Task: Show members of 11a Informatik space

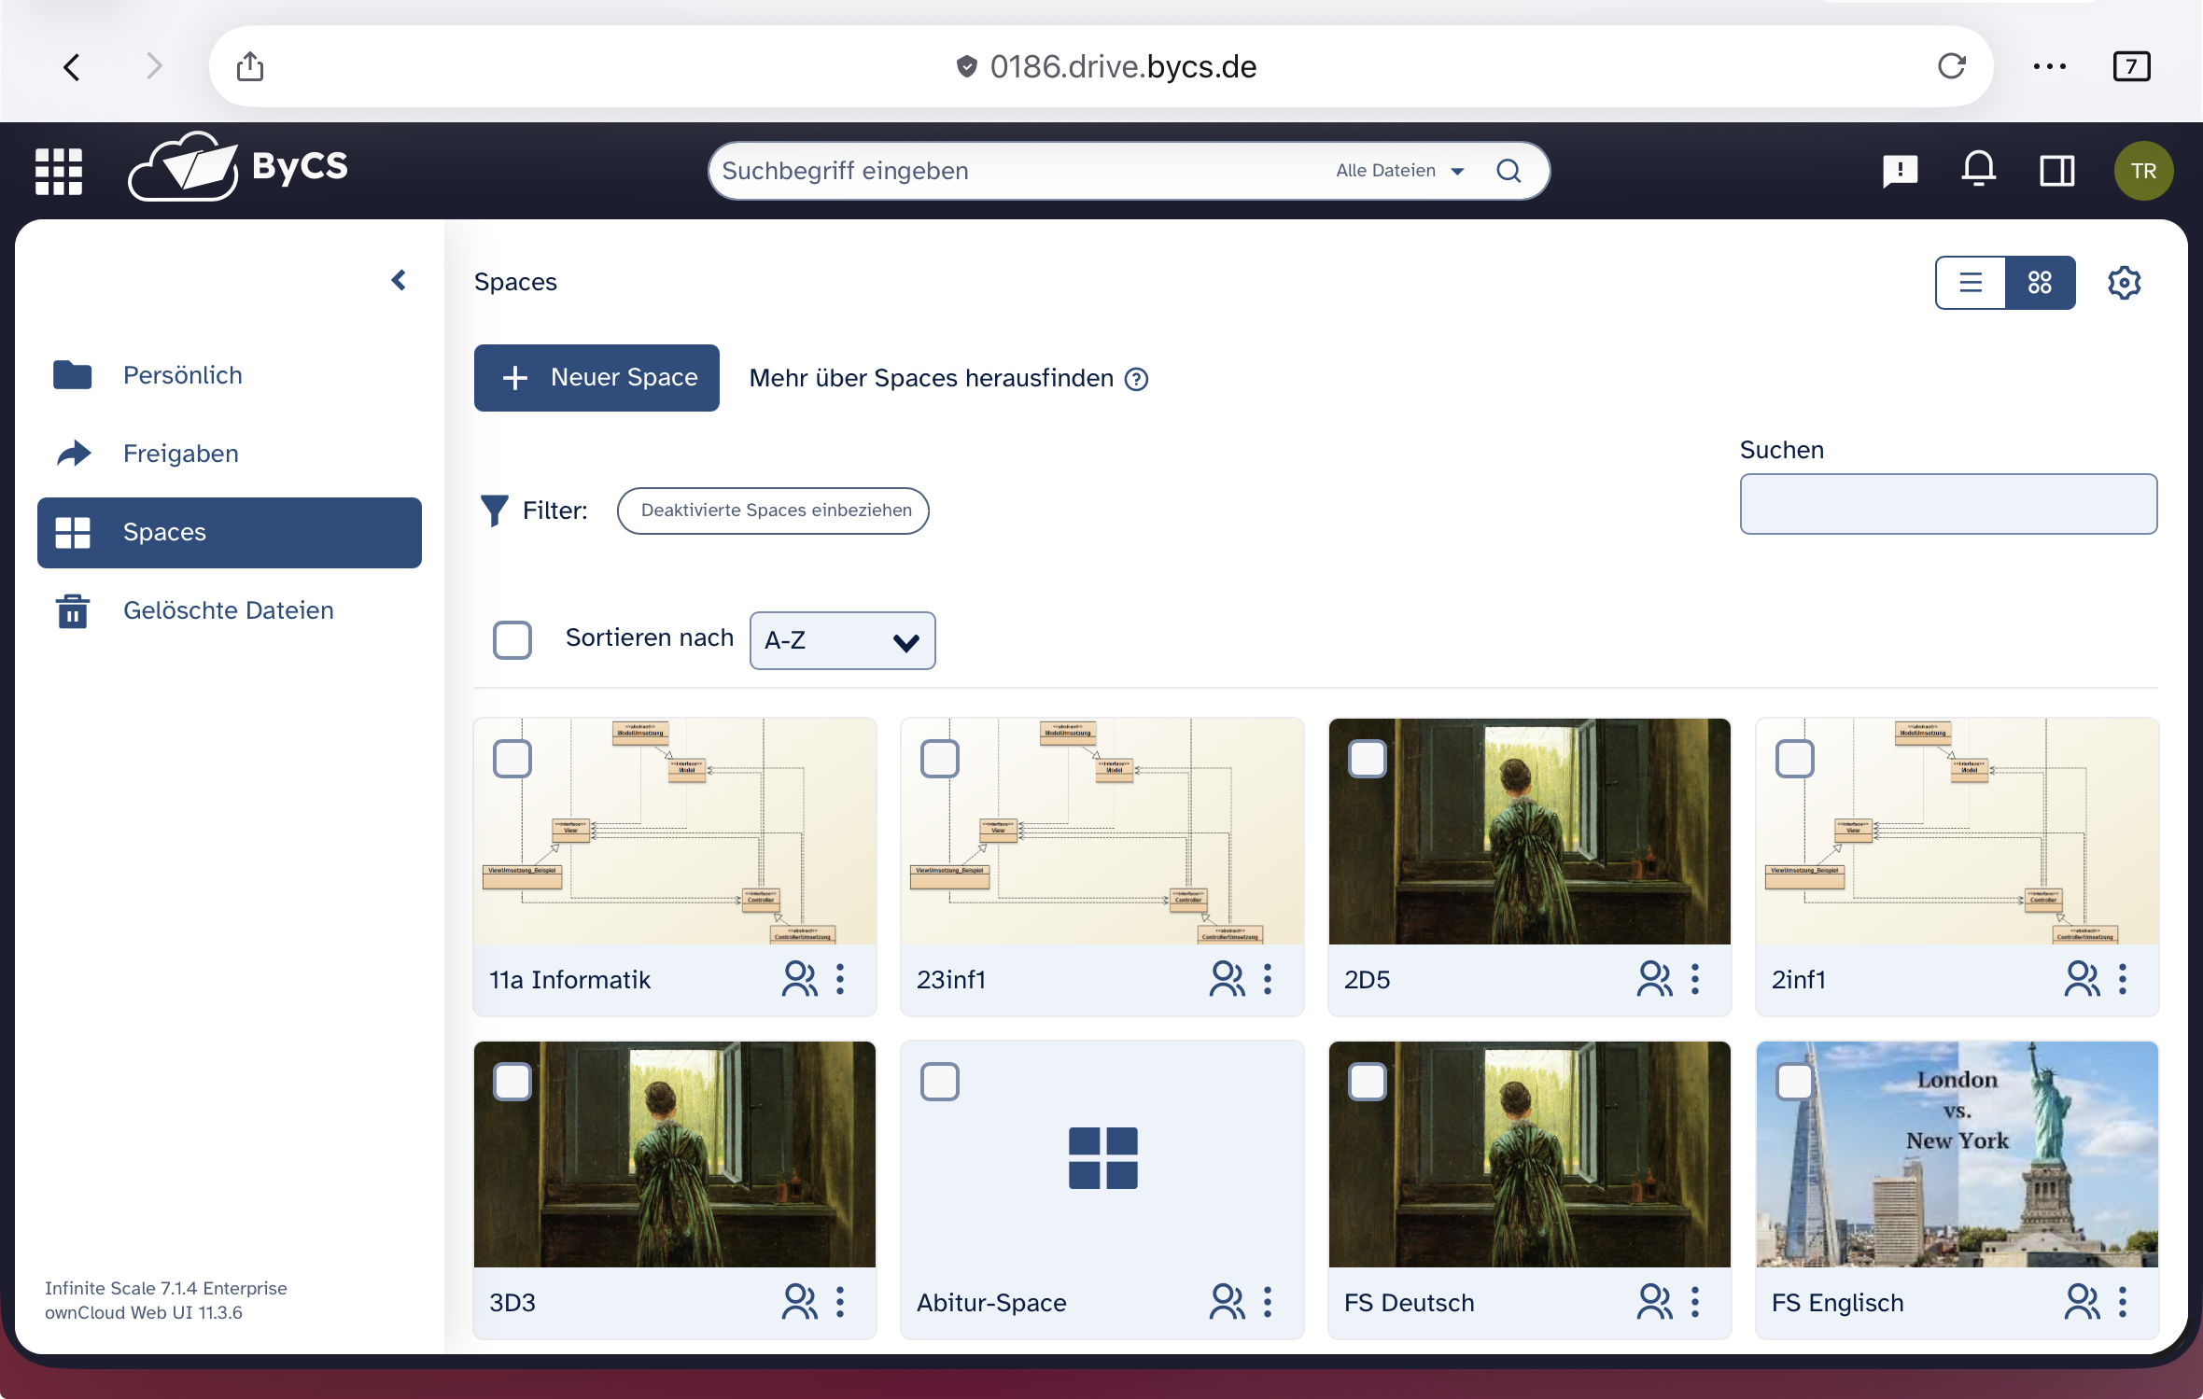Action: coord(799,978)
